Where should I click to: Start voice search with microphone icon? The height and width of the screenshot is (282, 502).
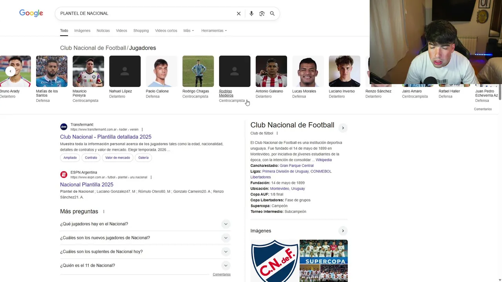click(x=251, y=13)
